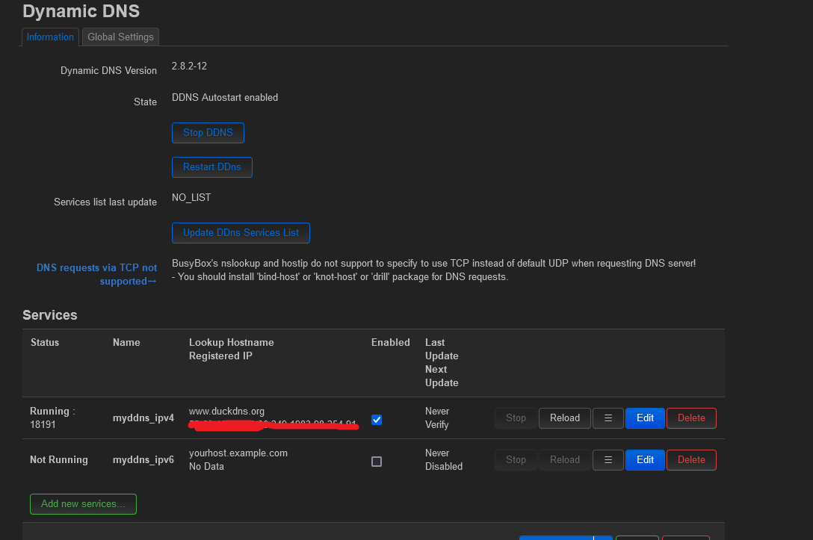Stop the myddns_ipv6 service
The width and height of the screenshot is (813, 540).
pyautogui.click(x=516, y=459)
